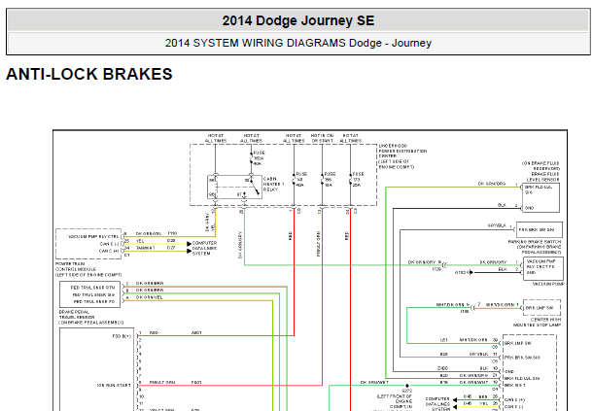Select the '2014 Dodge Journey SE' heading

298,20
